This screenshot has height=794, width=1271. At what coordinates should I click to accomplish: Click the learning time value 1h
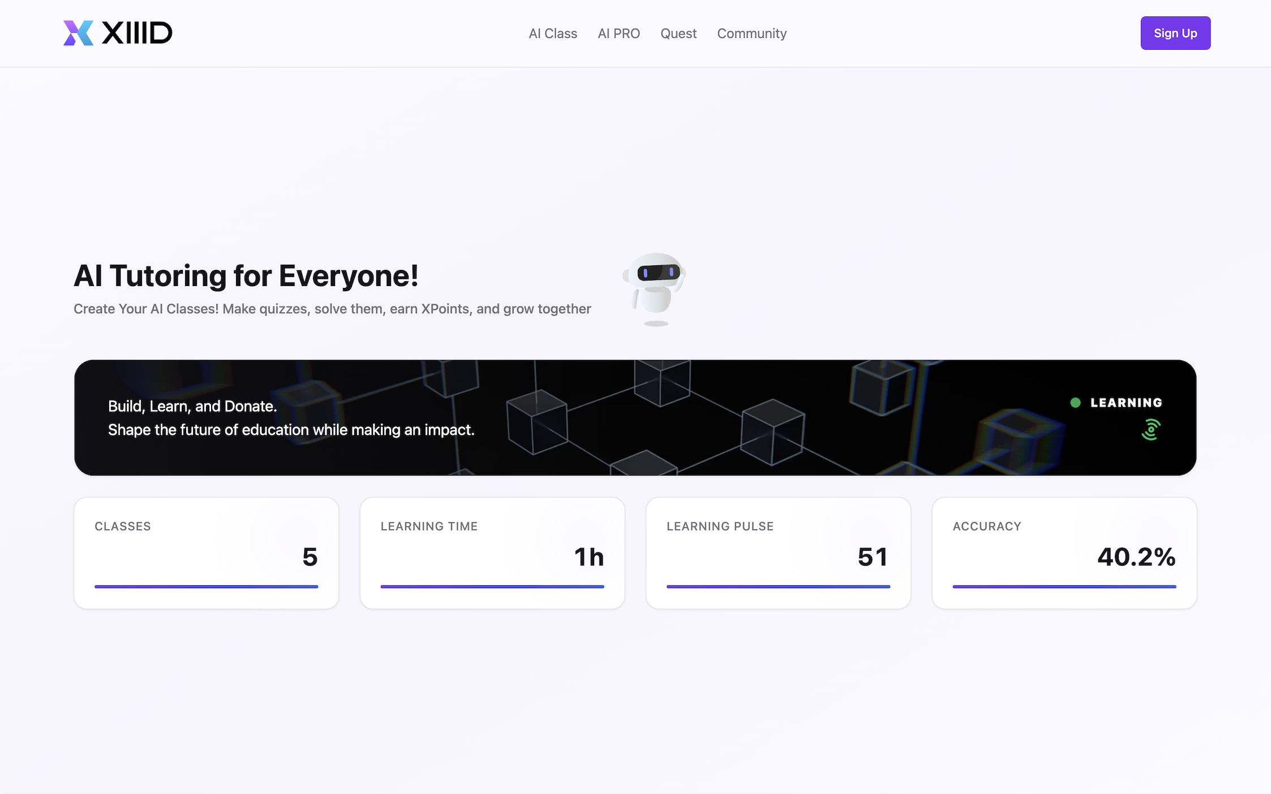point(589,557)
